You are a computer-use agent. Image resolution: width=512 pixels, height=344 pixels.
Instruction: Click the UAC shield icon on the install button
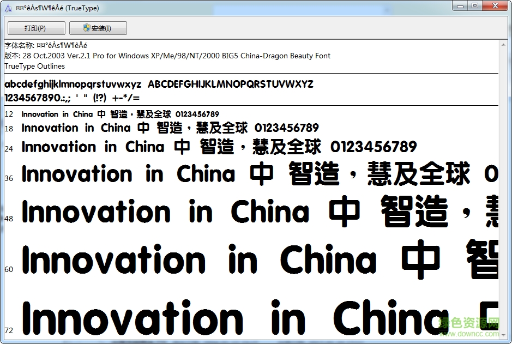point(86,28)
